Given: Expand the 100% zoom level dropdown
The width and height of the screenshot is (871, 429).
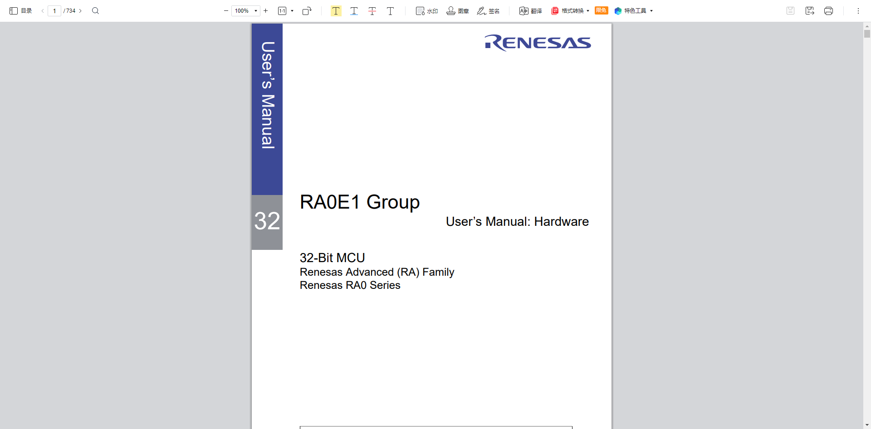Looking at the screenshot, I should click(256, 11).
